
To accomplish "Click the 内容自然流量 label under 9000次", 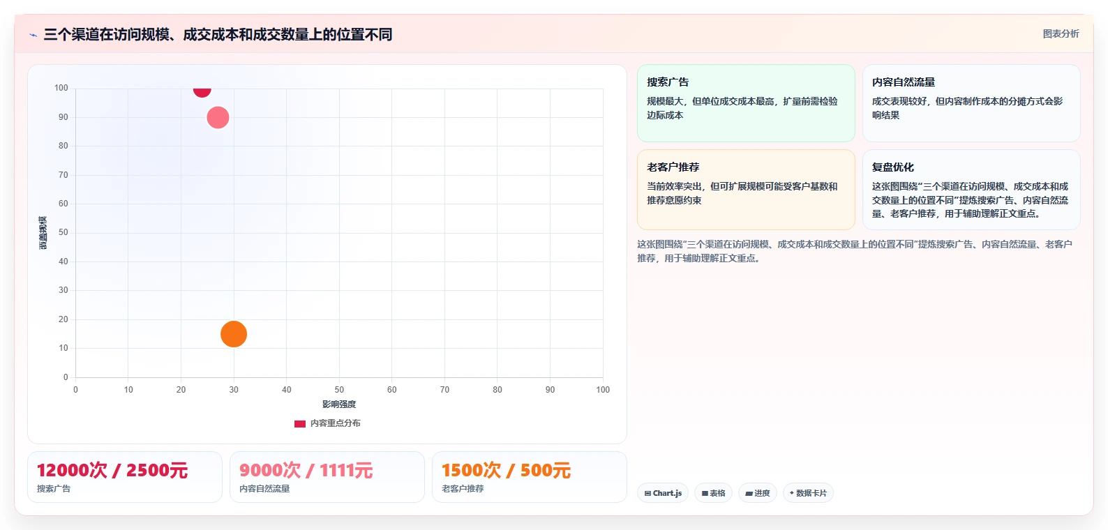I will tap(264, 489).
